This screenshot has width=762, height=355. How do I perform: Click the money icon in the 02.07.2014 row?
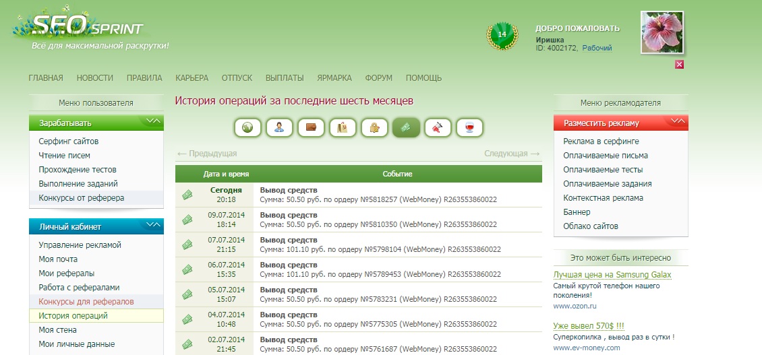187,344
